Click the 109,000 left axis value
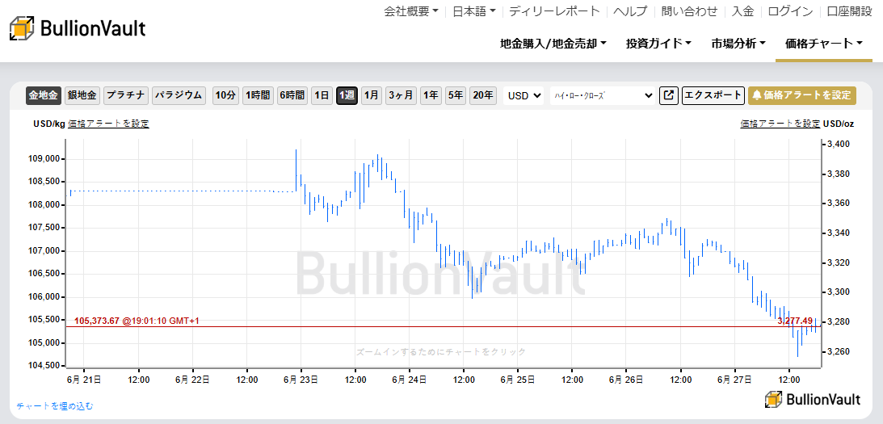Viewport: 883px width, 424px height. click(44, 159)
